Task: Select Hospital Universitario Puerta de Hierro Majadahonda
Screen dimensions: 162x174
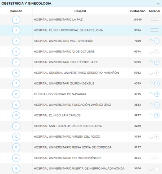Action: point(79,169)
